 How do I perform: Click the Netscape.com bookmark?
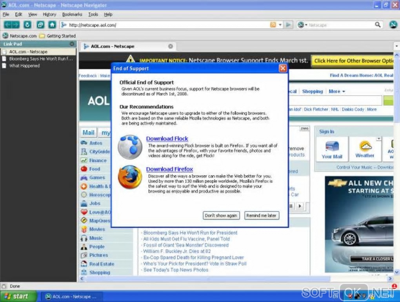(x=20, y=36)
